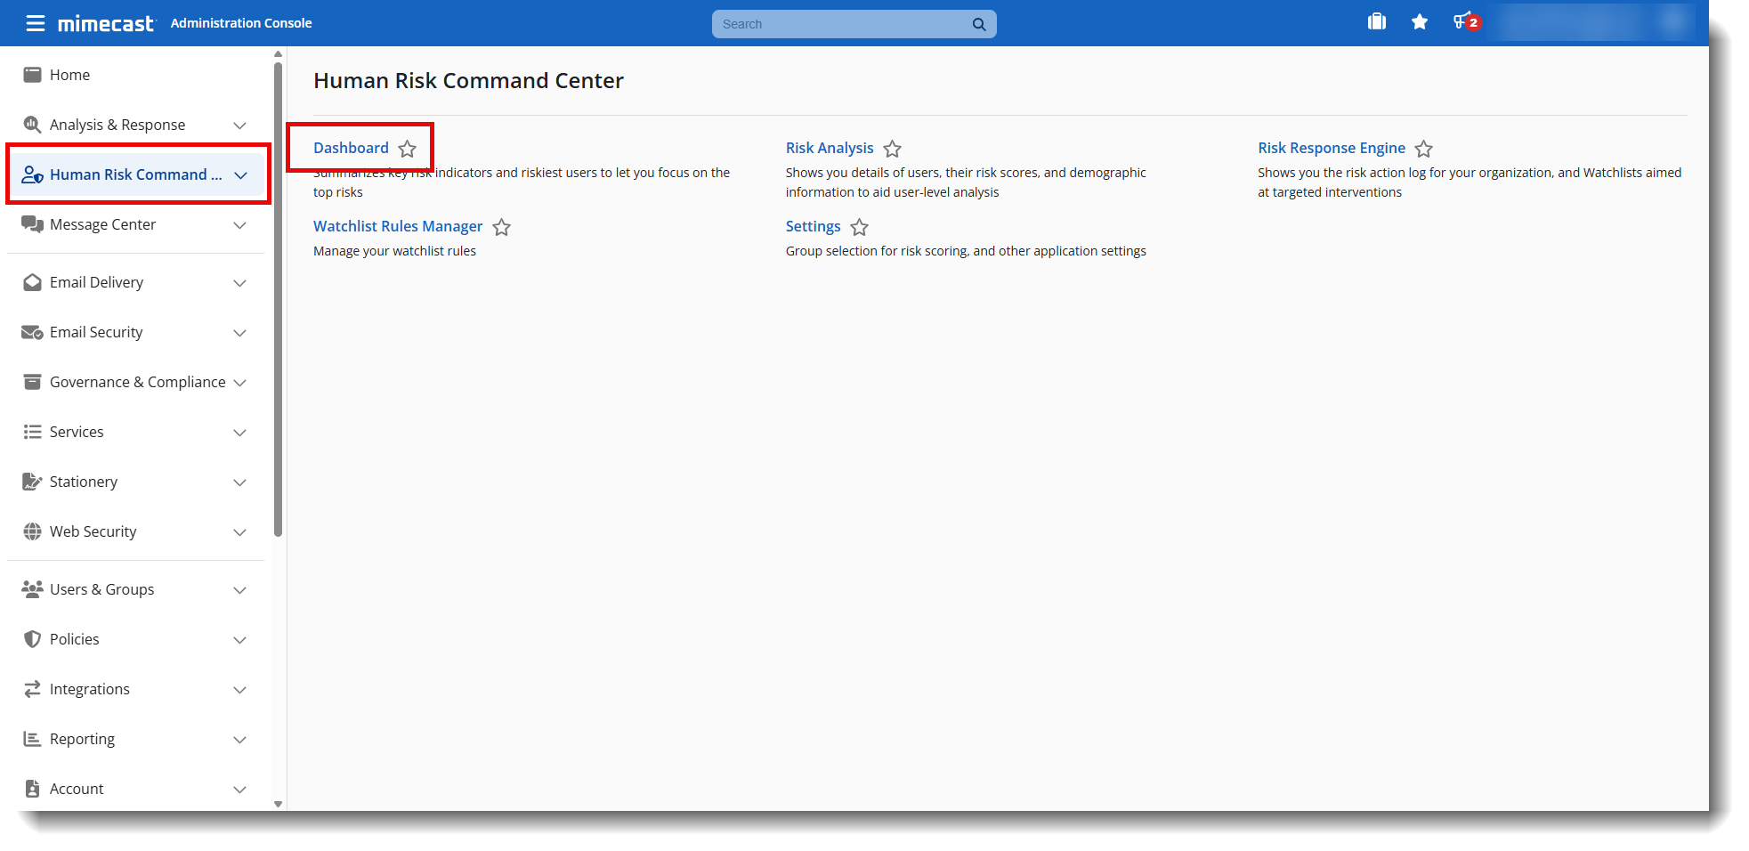This screenshot has width=1749, height=851.
Task: Click the Web Security globe icon
Action: 32,531
